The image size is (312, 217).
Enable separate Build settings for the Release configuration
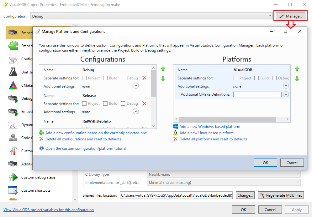tap(105, 103)
